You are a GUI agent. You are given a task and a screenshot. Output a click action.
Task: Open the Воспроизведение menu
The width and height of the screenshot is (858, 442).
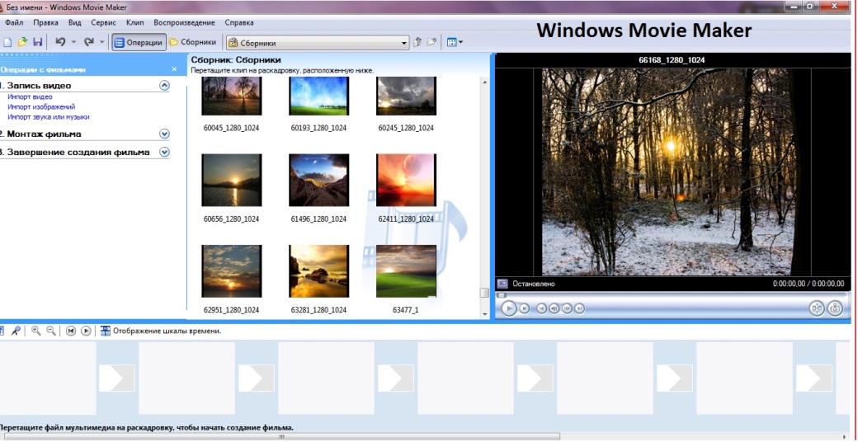tap(184, 23)
